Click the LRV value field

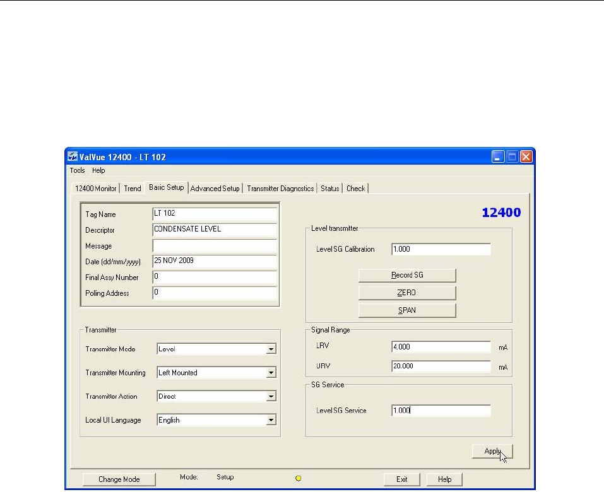tap(441, 347)
